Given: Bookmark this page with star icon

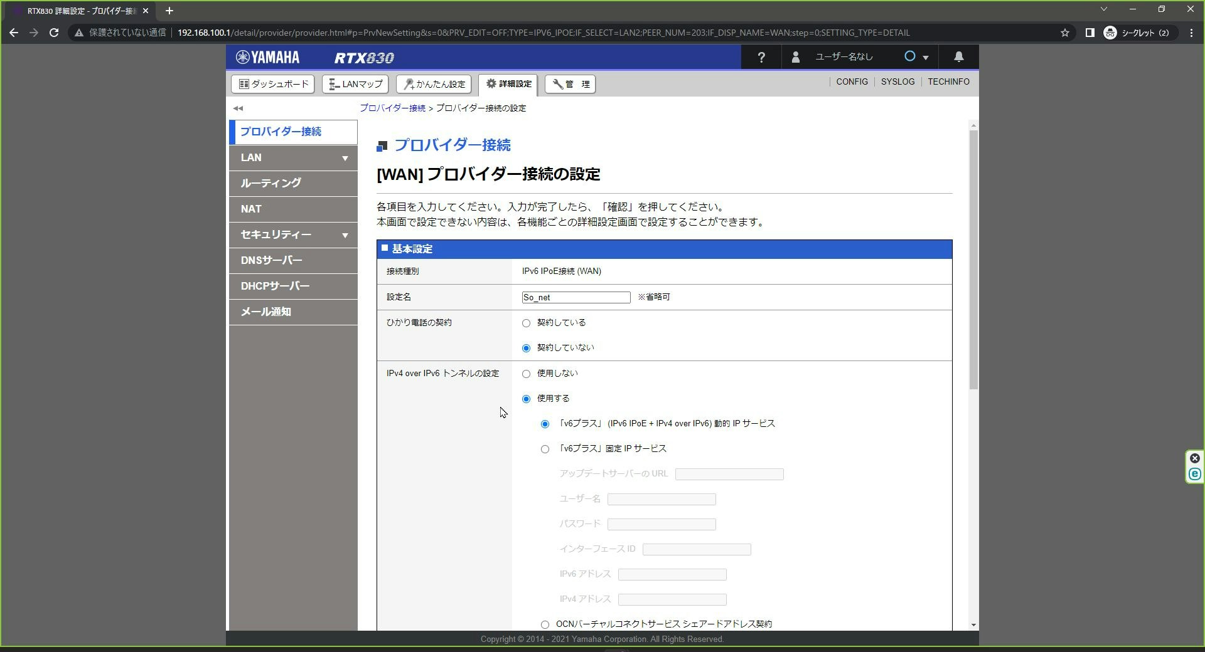Looking at the screenshot, I should click(1065, 33).
